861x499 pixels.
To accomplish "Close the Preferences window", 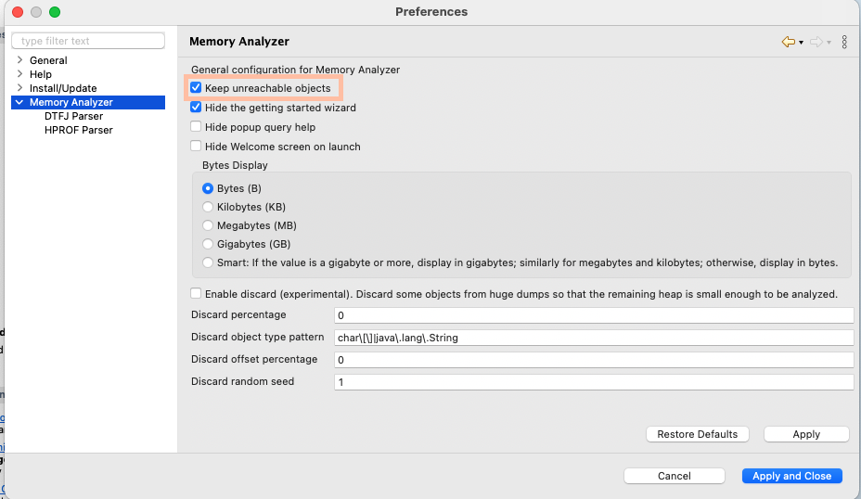I will pos(18,12).
